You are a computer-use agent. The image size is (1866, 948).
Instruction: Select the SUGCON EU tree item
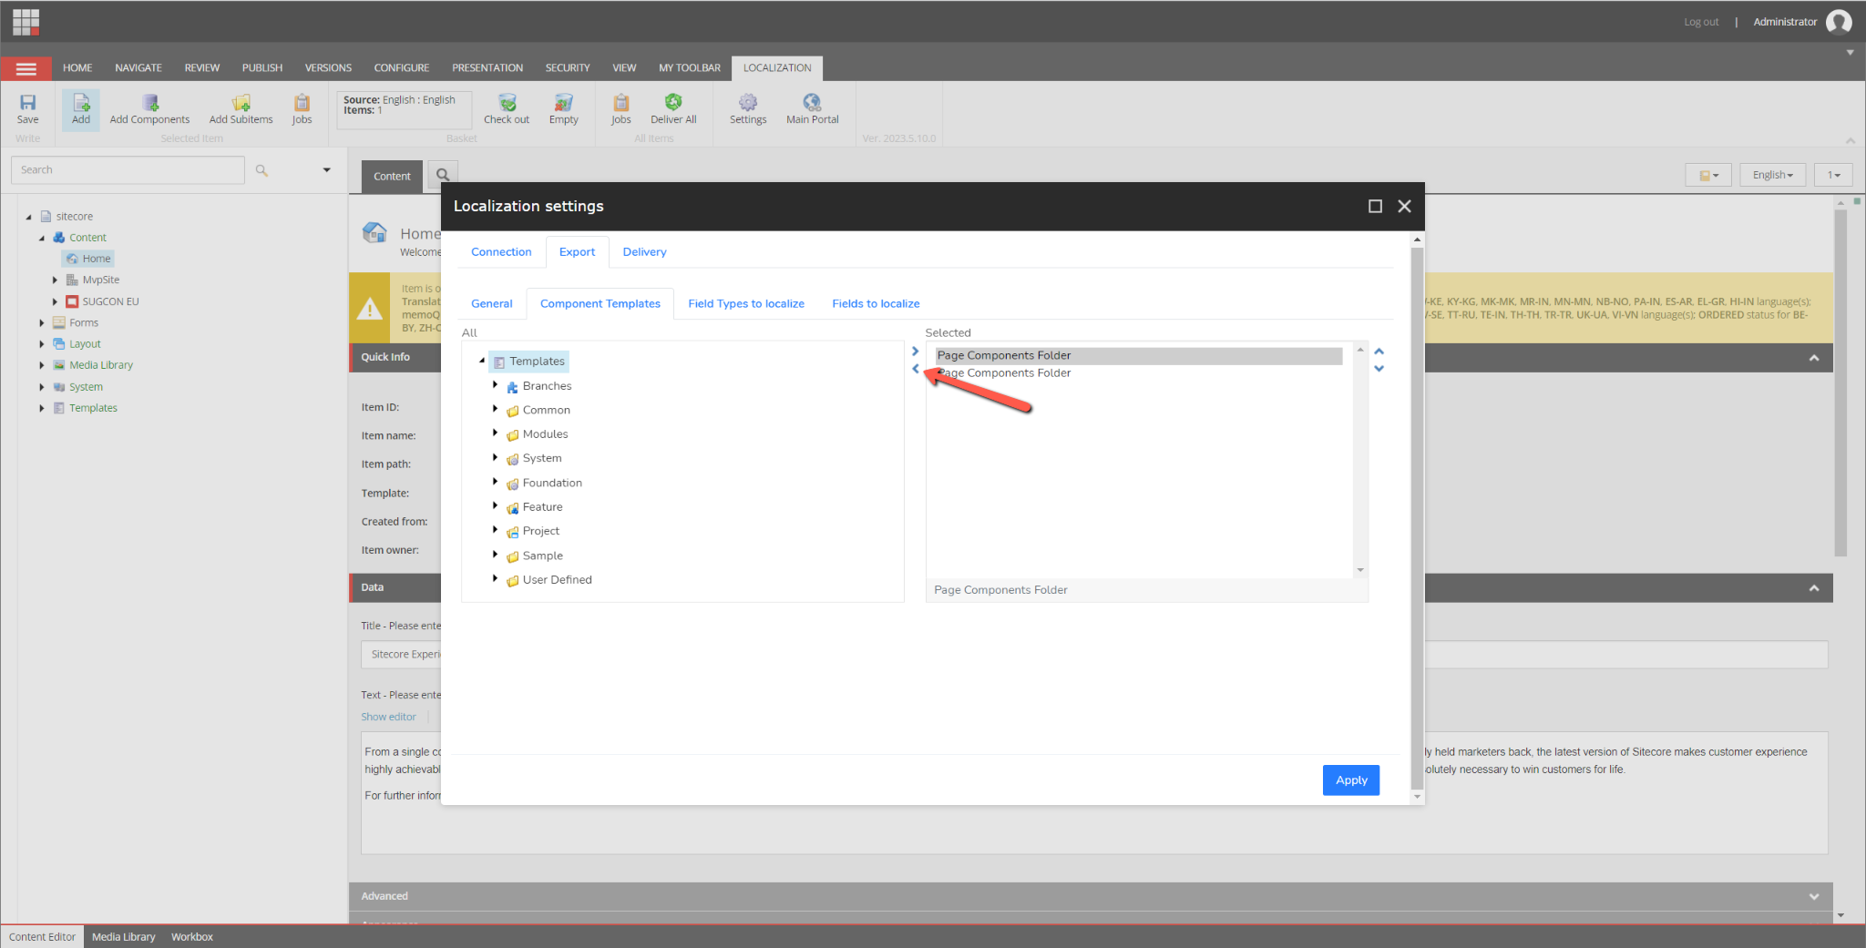[x=110, y=301]
